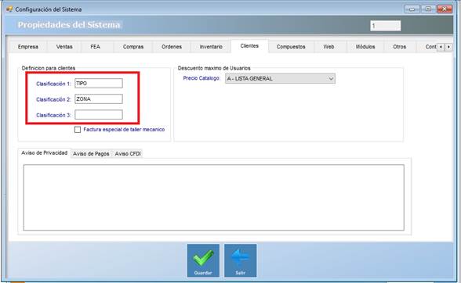Viewport: 461px width, 283px height.
Task: Select the Clientes tab
Action: 249,46
